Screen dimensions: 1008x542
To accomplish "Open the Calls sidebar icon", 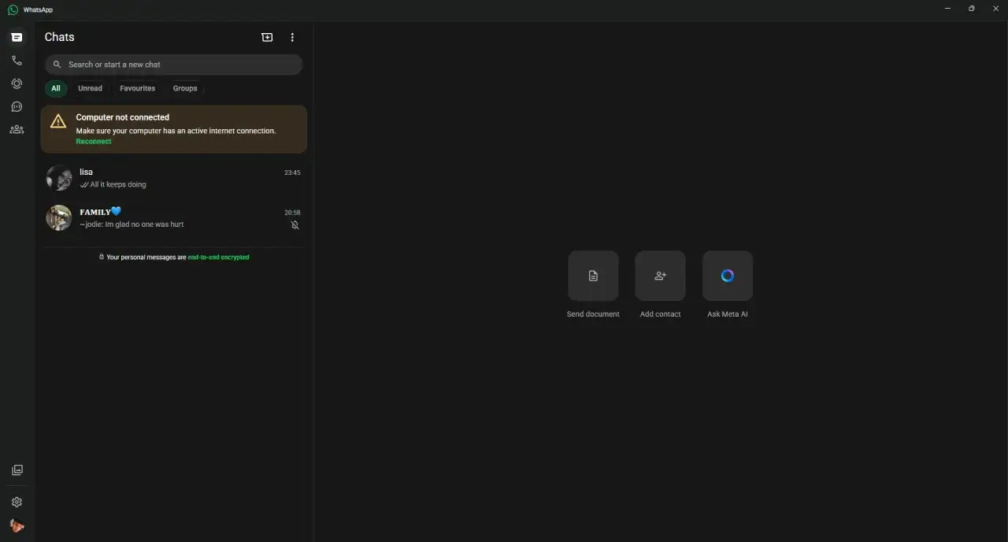I will coord(17,61).
